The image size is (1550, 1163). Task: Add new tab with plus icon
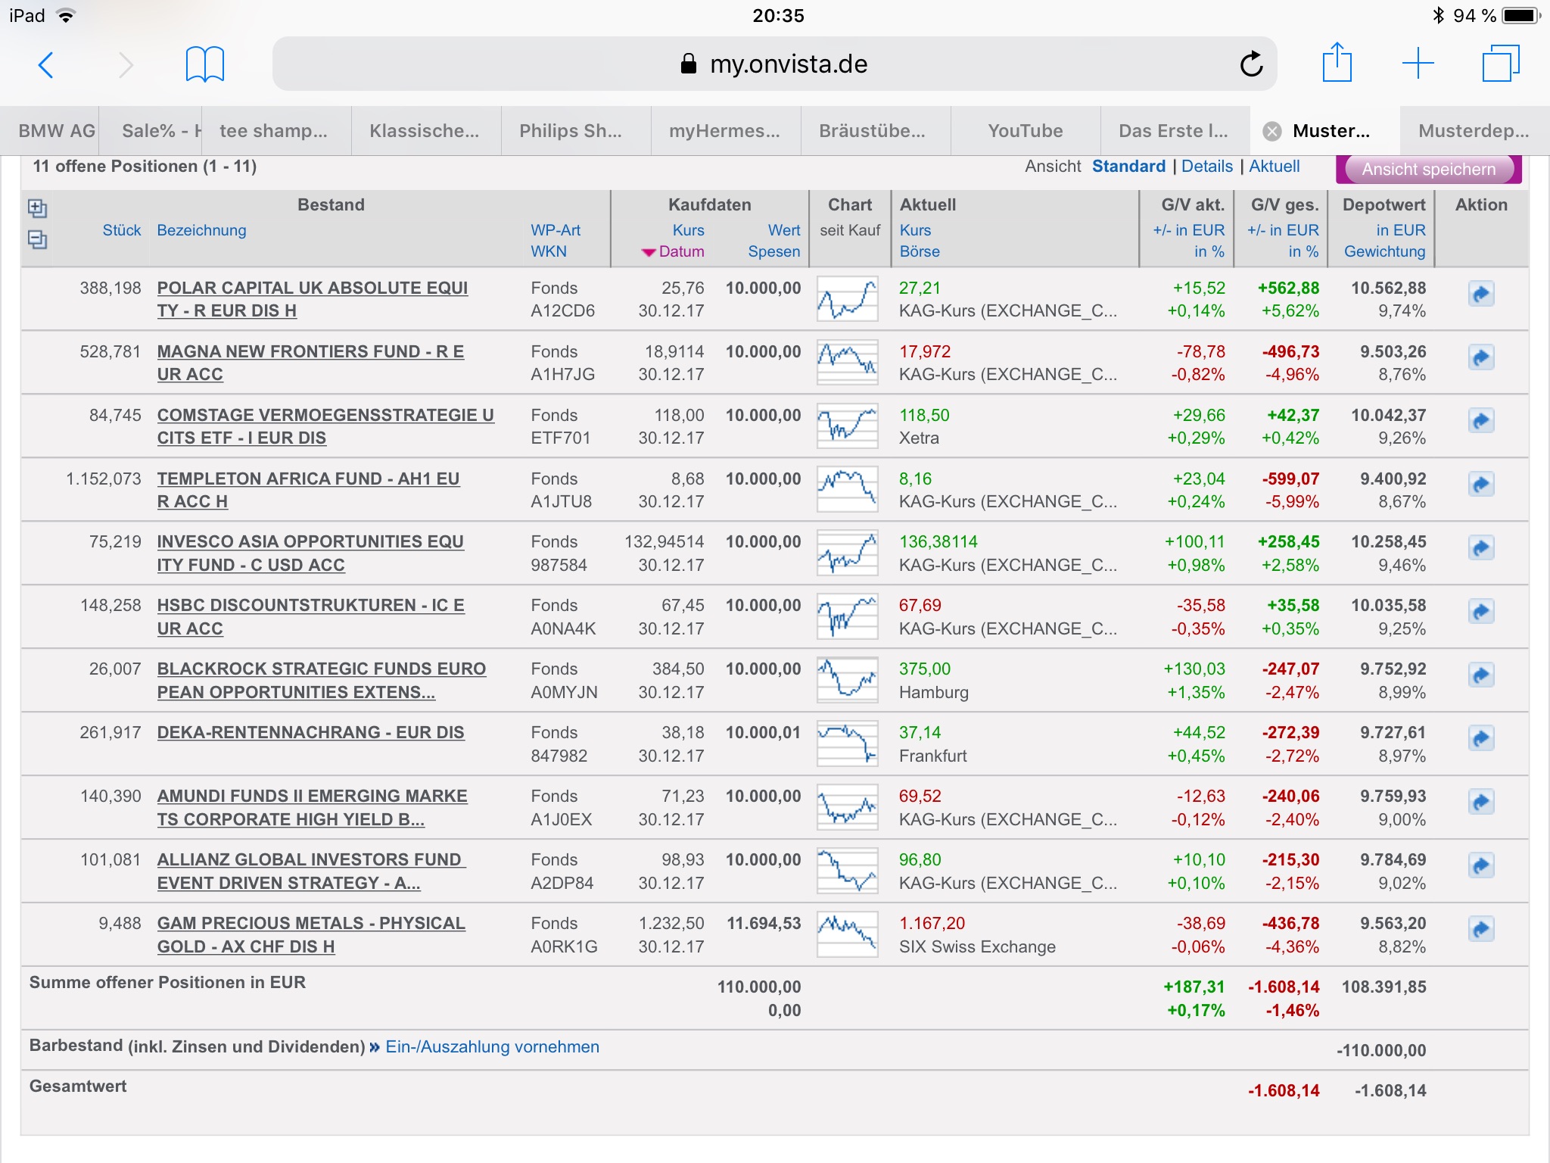click(1418, 64)
